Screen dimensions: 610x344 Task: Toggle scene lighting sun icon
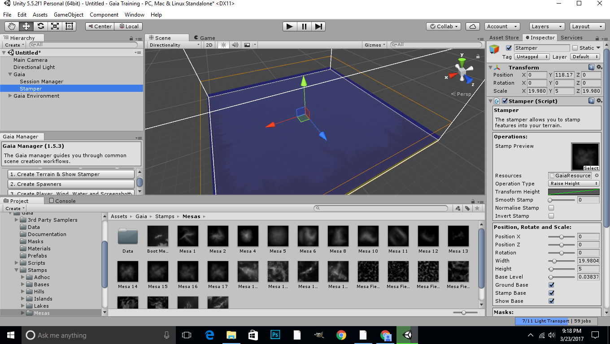(x=223, y=45)
